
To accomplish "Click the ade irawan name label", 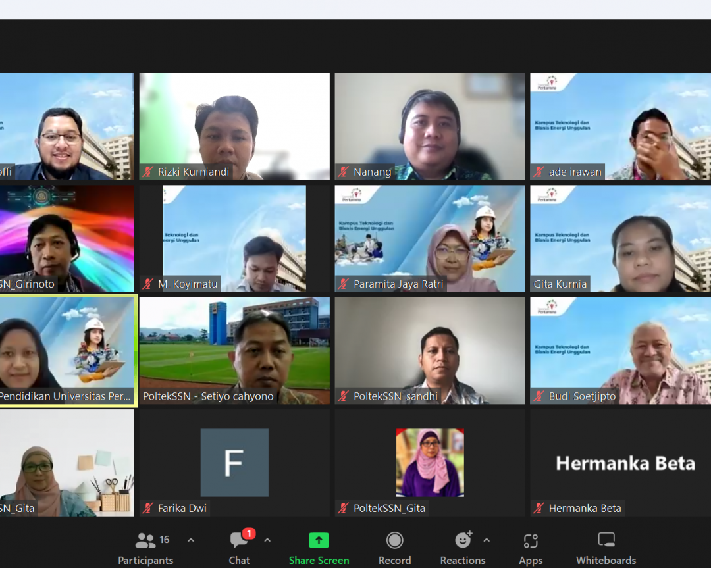I will (x=575, y=172).
